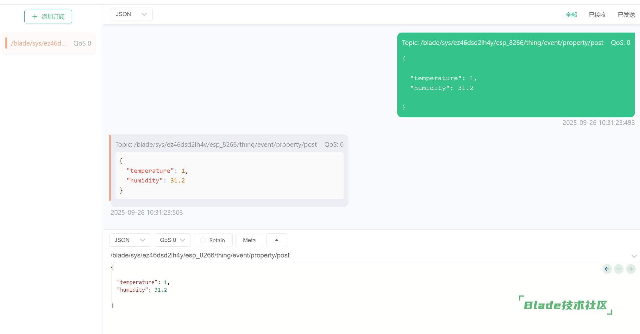Switch to the 已接收 received tab
This screenshot has width=640, height=334.
click(x=597, y=15)
